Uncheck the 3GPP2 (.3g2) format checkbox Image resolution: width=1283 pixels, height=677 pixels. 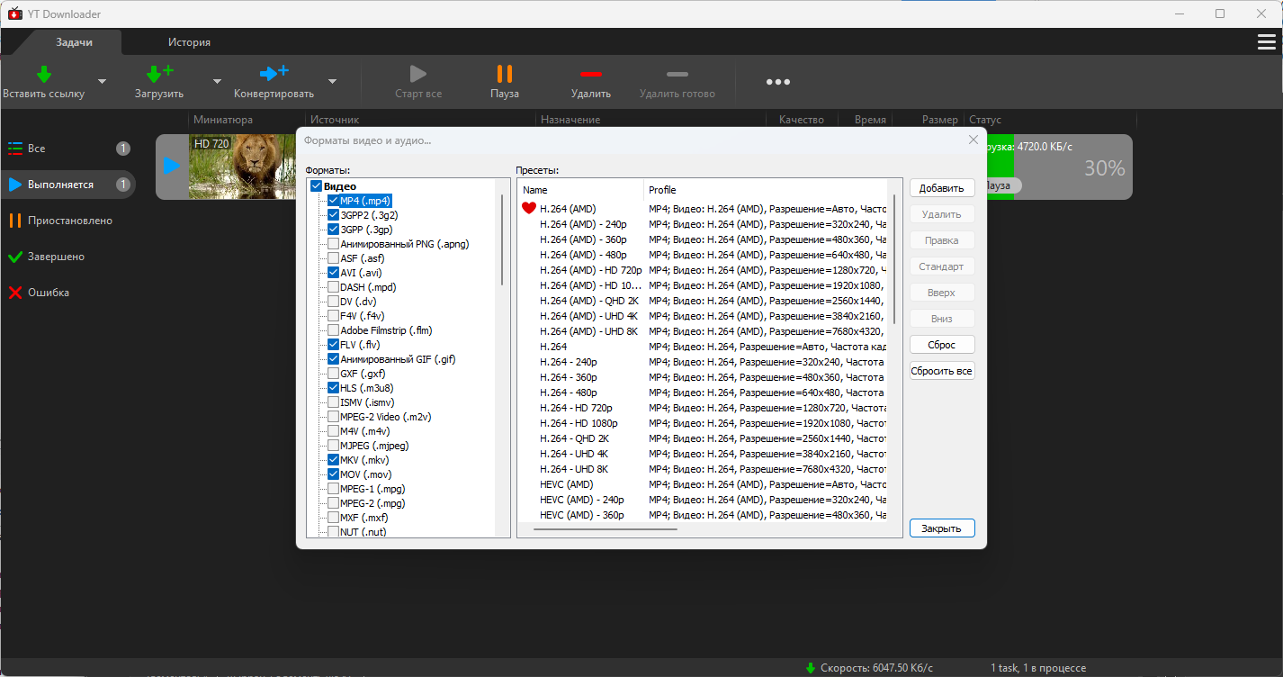tap(334, 215)
